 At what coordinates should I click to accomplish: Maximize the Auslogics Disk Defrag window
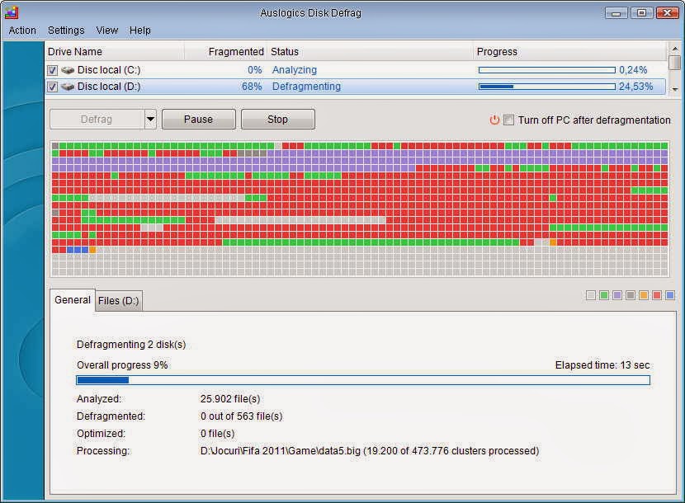click(x=641, y=13)
